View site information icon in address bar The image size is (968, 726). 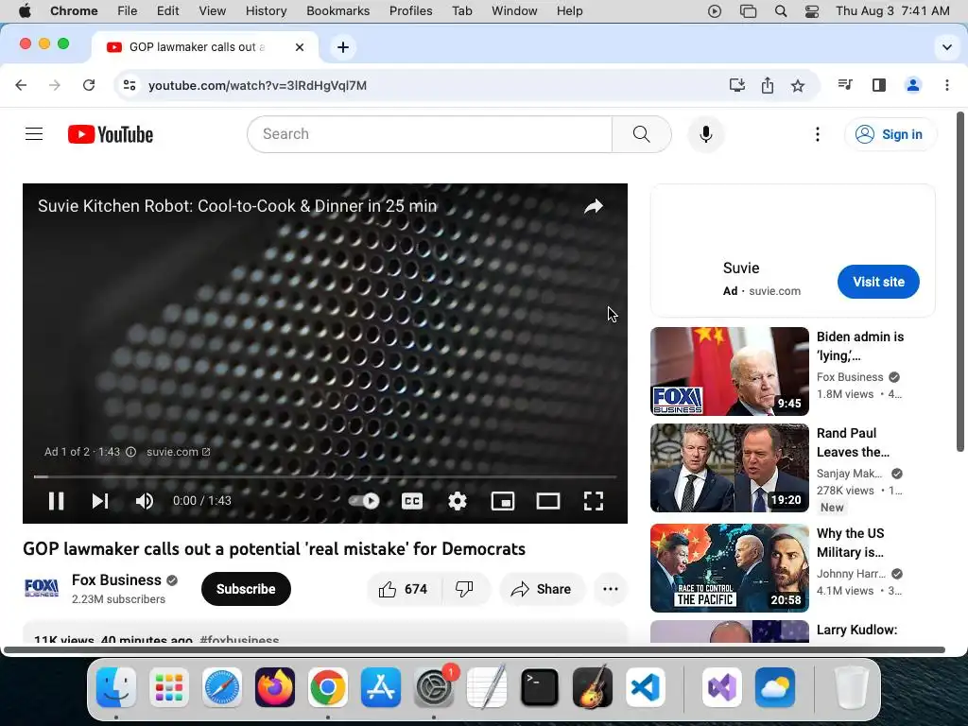(x=129, y=85)
